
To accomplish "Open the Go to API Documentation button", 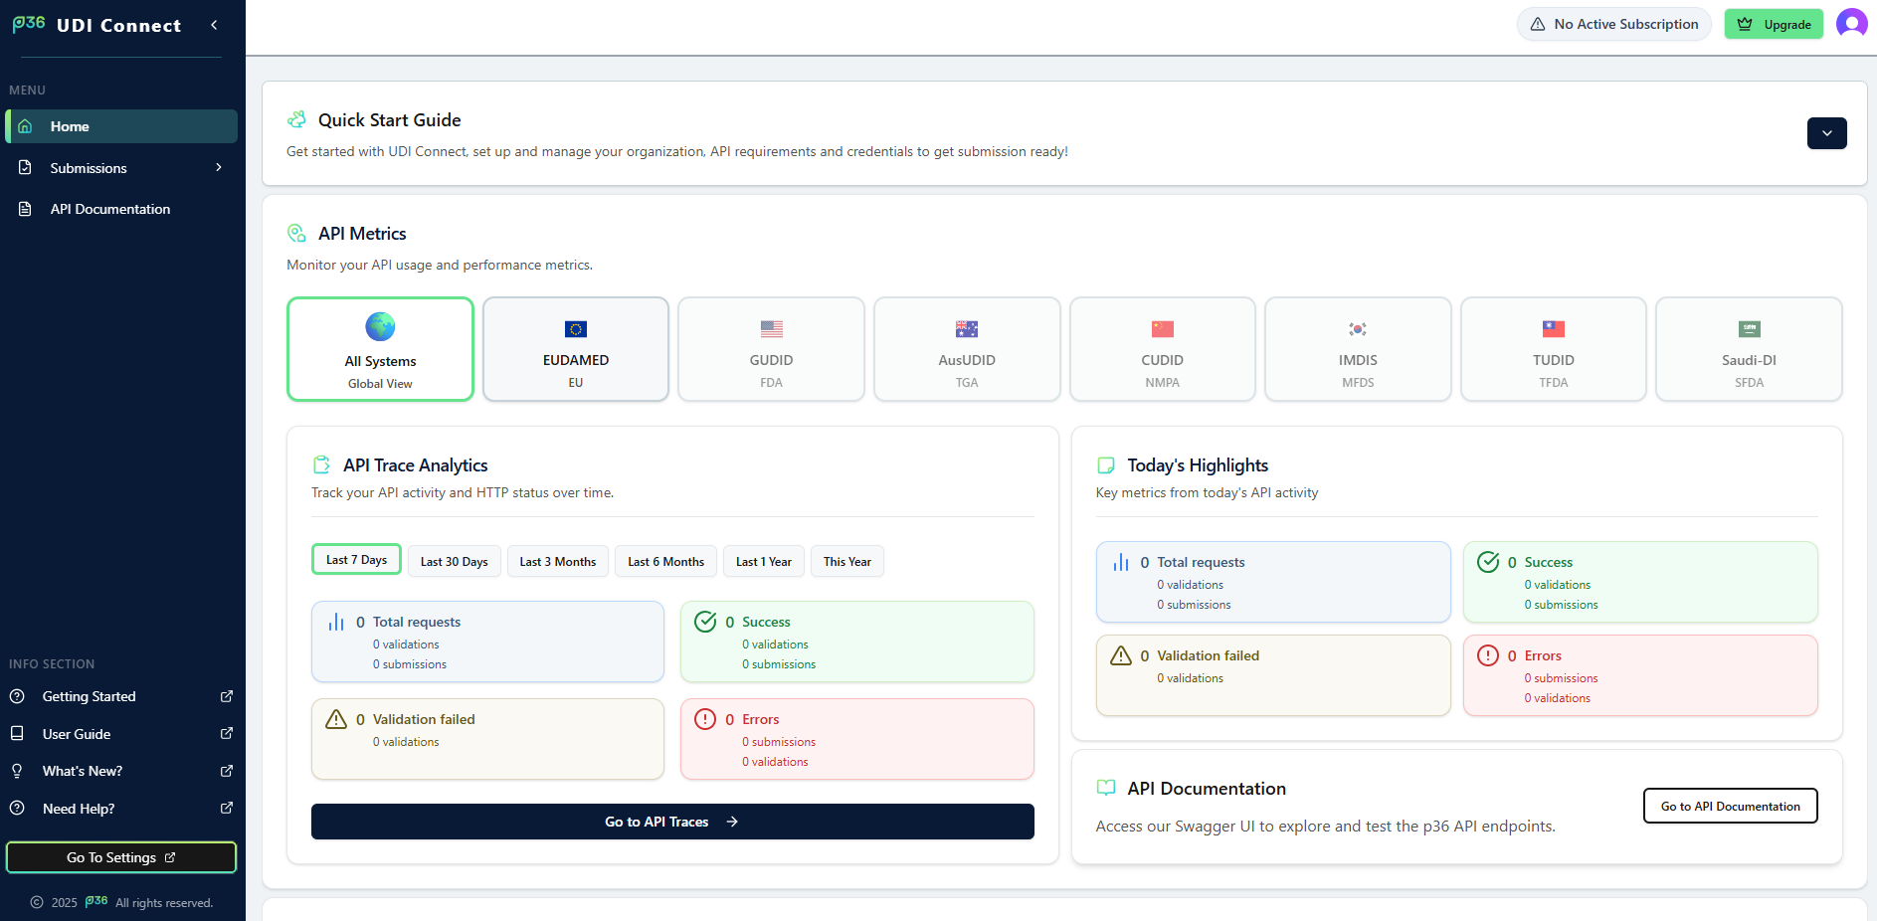I will 1730,806.
